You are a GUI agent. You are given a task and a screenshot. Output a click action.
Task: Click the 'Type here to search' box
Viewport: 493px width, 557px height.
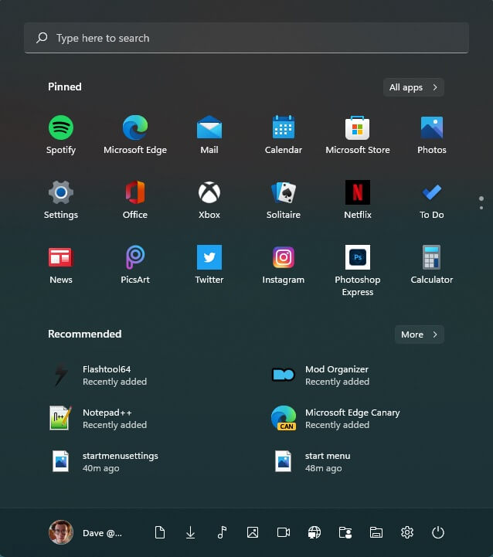(246, 38)
